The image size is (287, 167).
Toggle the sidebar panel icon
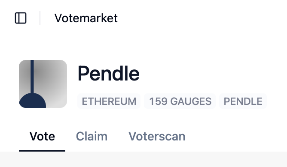pyautogui.click(x=21, y=18)
